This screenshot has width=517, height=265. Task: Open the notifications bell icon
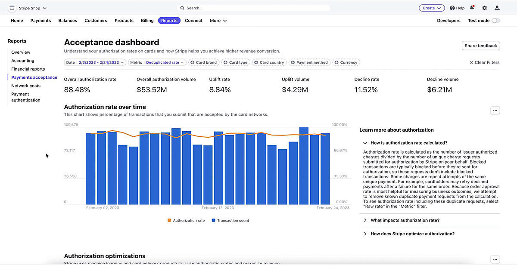tap(472, 8)
